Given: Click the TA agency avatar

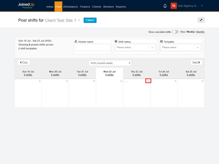Looking at the screenshot, I should [174, 6].
